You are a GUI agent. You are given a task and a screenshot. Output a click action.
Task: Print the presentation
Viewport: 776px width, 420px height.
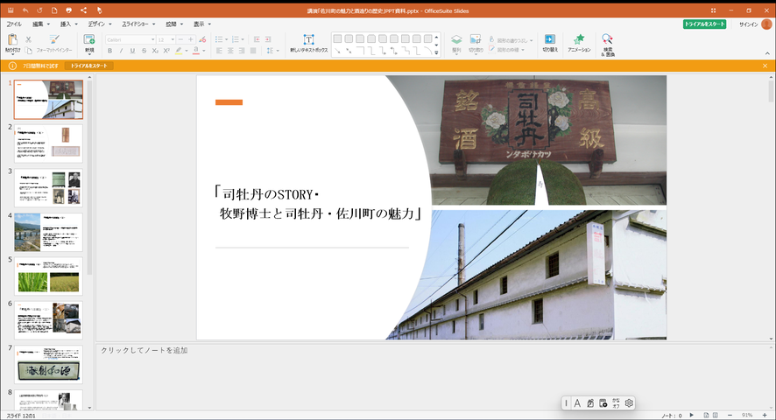(69, 10)
